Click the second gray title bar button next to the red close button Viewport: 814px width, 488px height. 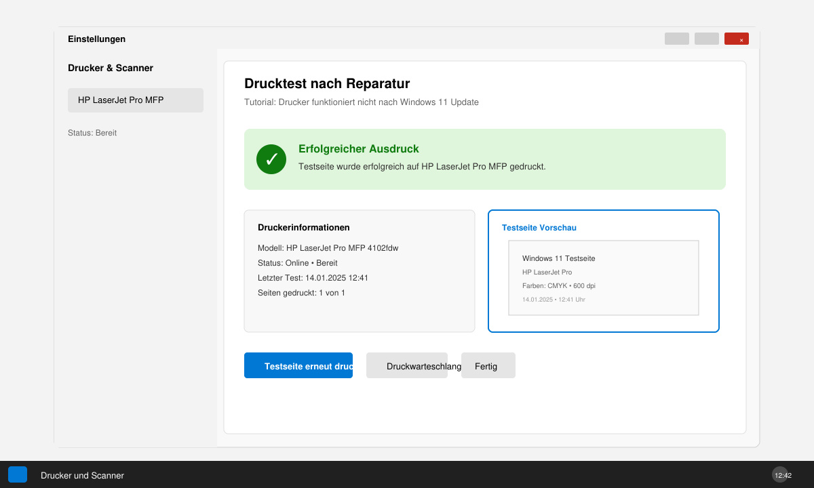707,39
